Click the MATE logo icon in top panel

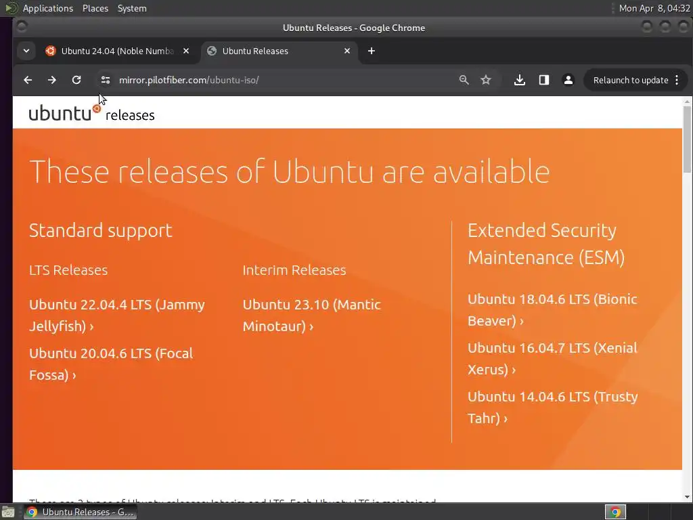coord(11,8)
